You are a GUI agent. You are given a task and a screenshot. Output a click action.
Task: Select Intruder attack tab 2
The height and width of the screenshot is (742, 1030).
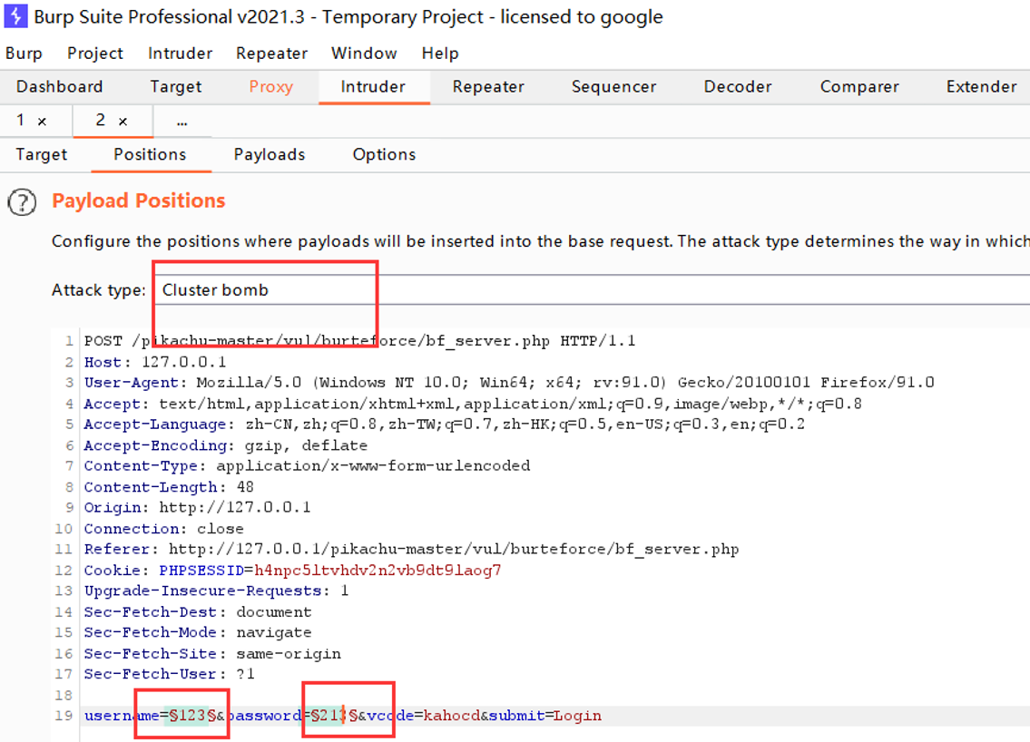point(100,120)
